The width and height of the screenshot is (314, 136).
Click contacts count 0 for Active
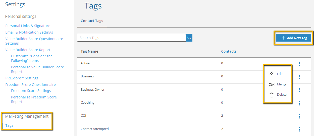(222, 63)
